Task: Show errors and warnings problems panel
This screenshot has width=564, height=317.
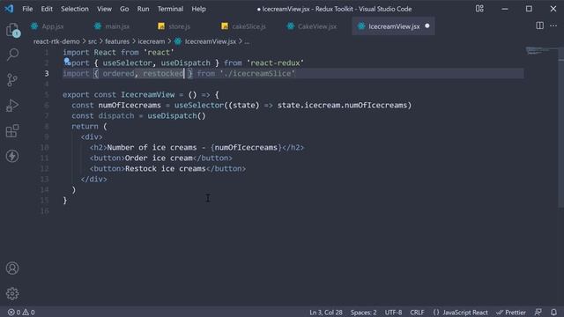Action: point(21,313)
